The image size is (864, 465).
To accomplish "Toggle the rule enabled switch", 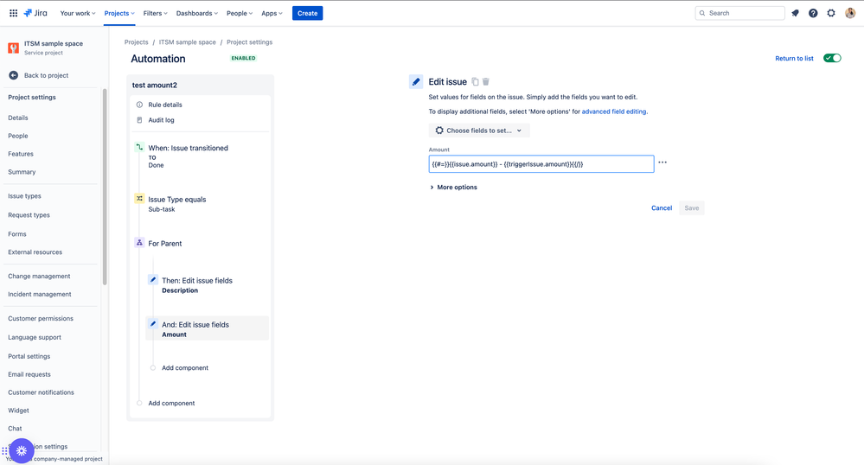I will 832,58.
